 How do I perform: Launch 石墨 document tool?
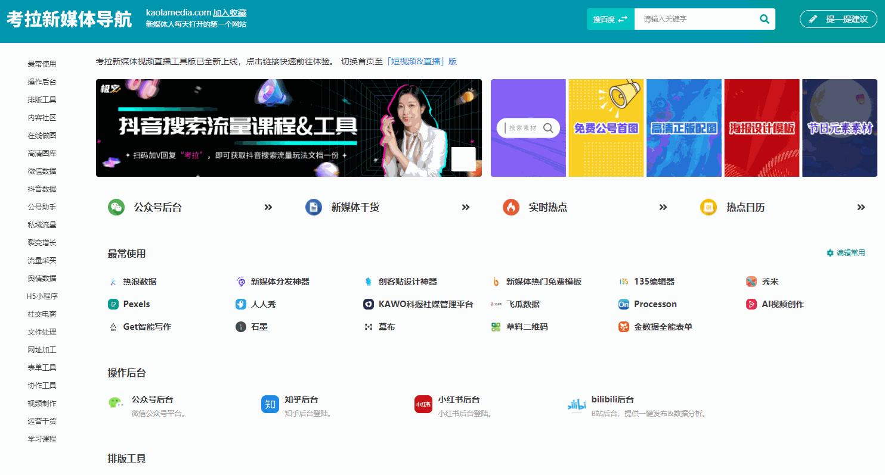coord(240,326)
